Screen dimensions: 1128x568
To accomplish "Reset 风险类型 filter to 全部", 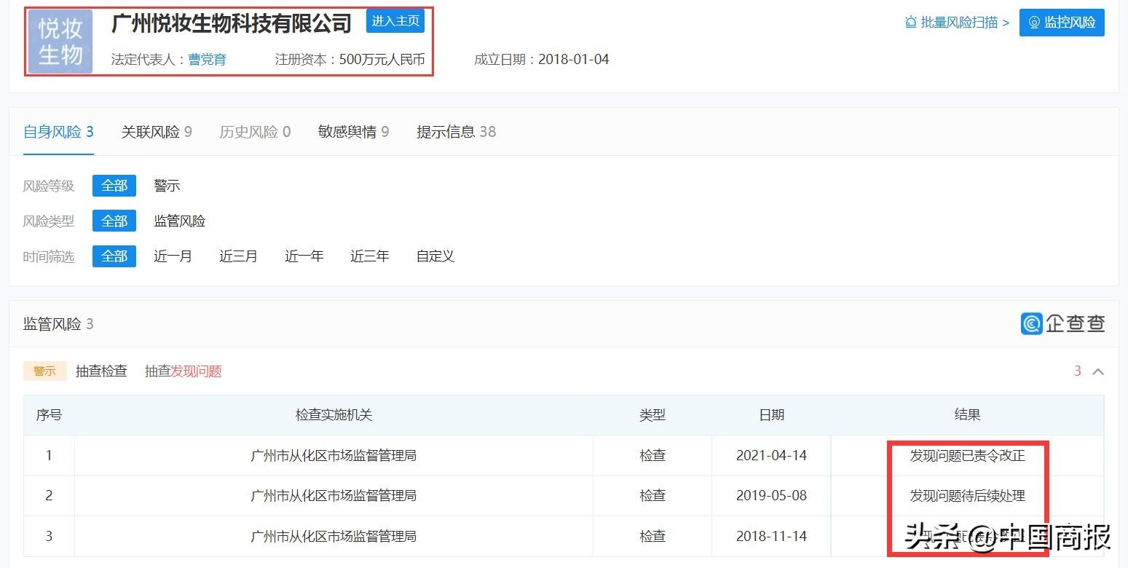I will coord(114,221).
